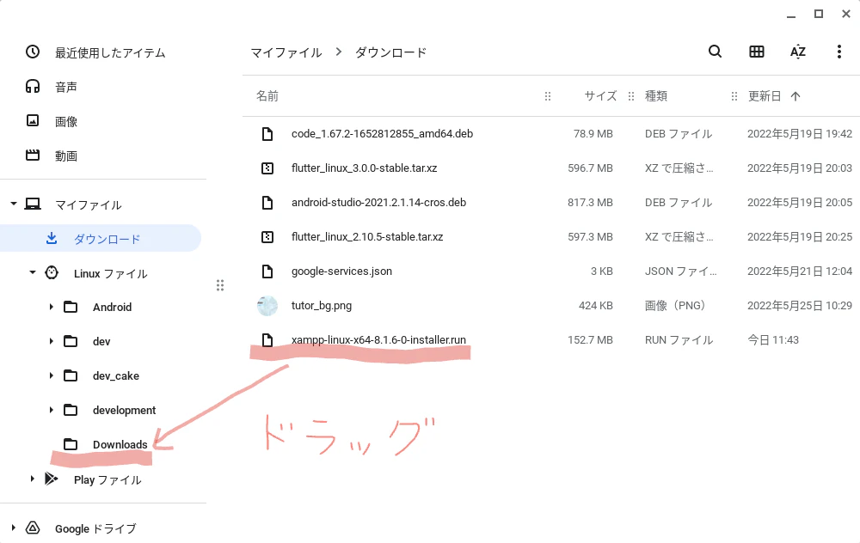Select google-services.json file name
This screenshot has height=543, width=860.
tap(341, 271)
